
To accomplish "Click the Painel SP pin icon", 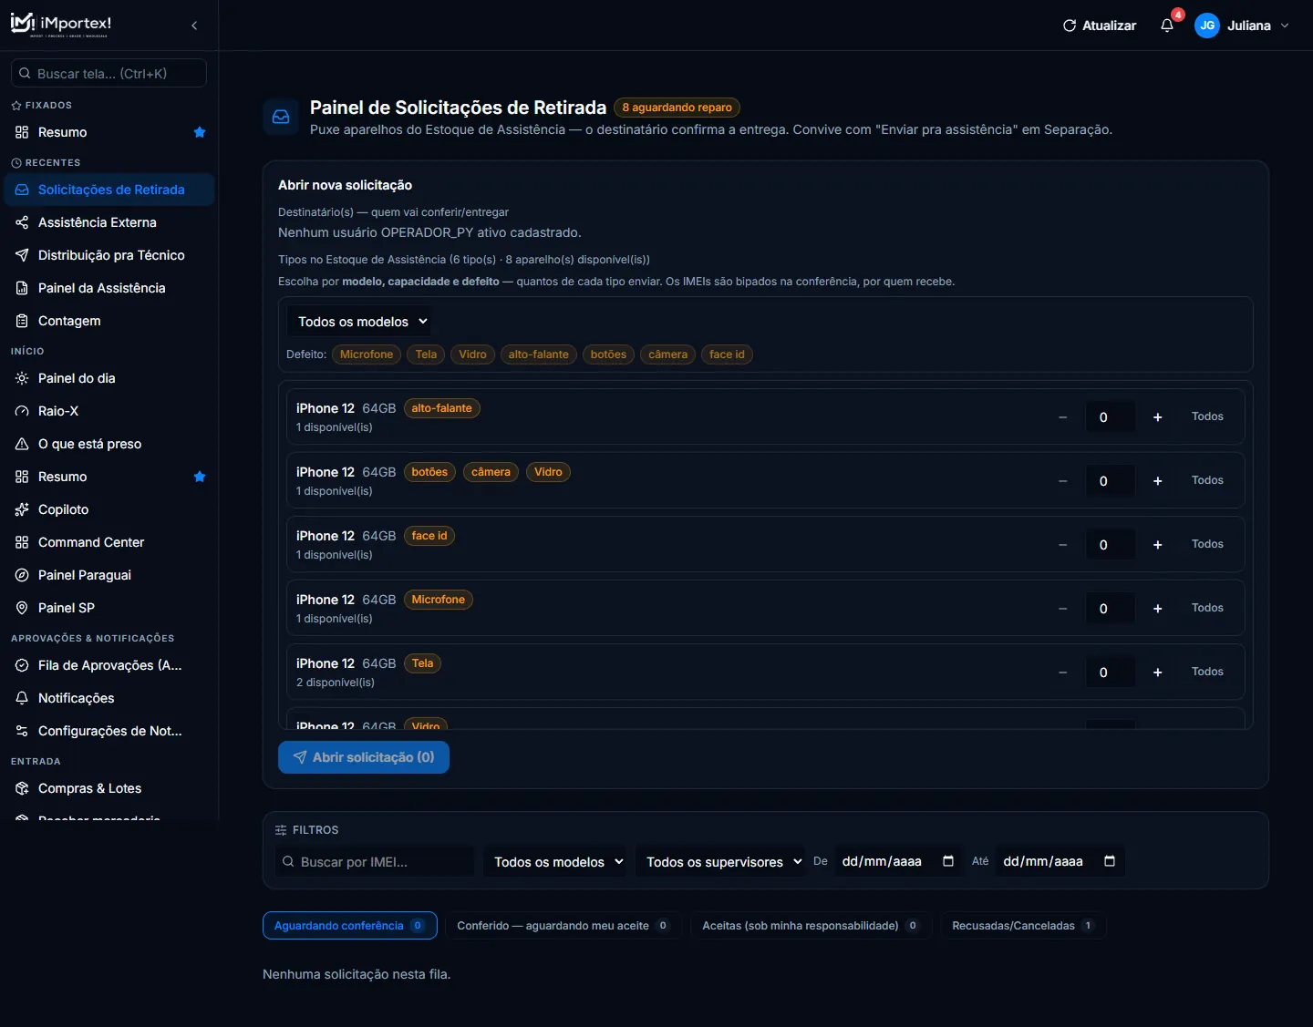I will click(22, 608).
